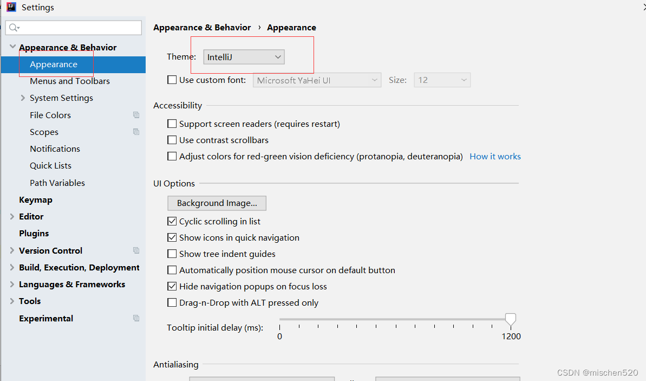646x381 pixels.
Task: Enable Drag-n-Drop with ALT pressed only
Action: [172, 302]
